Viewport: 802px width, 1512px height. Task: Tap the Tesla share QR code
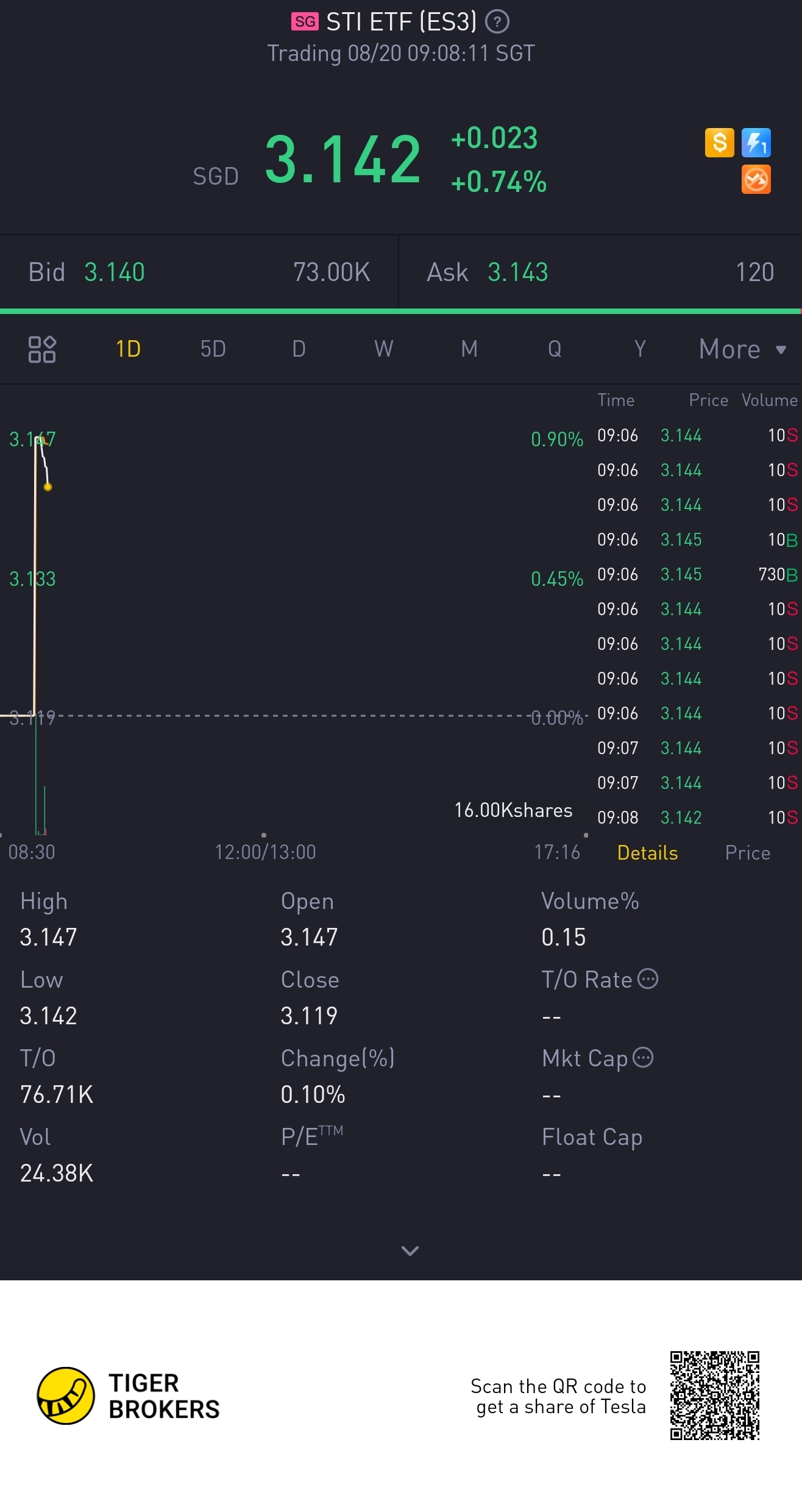(714, 1396)
